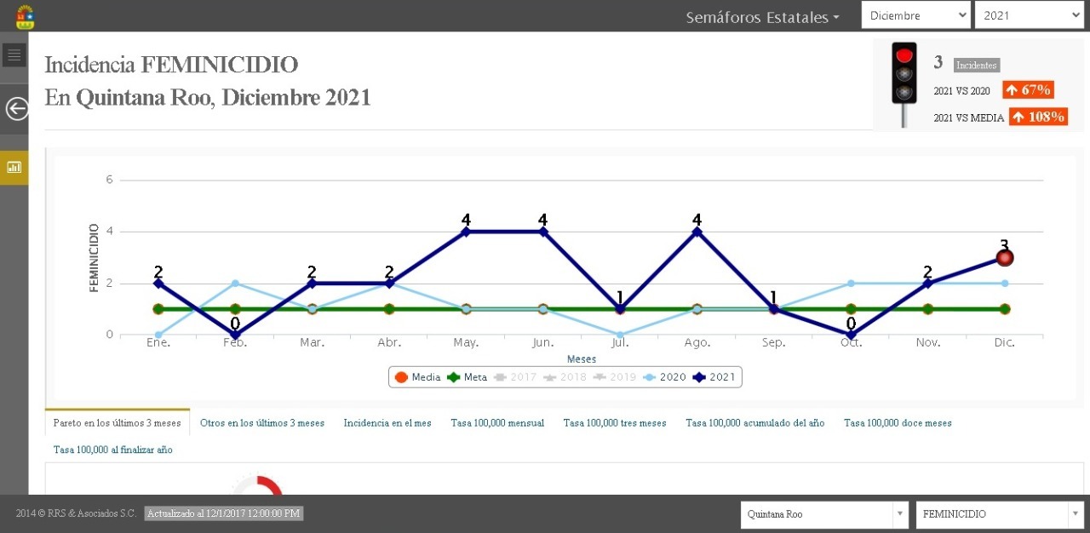The width and height of the screenshot is (1090, 533).
Task: Select the bar chart sidebar icon
Action: [14, 167]
